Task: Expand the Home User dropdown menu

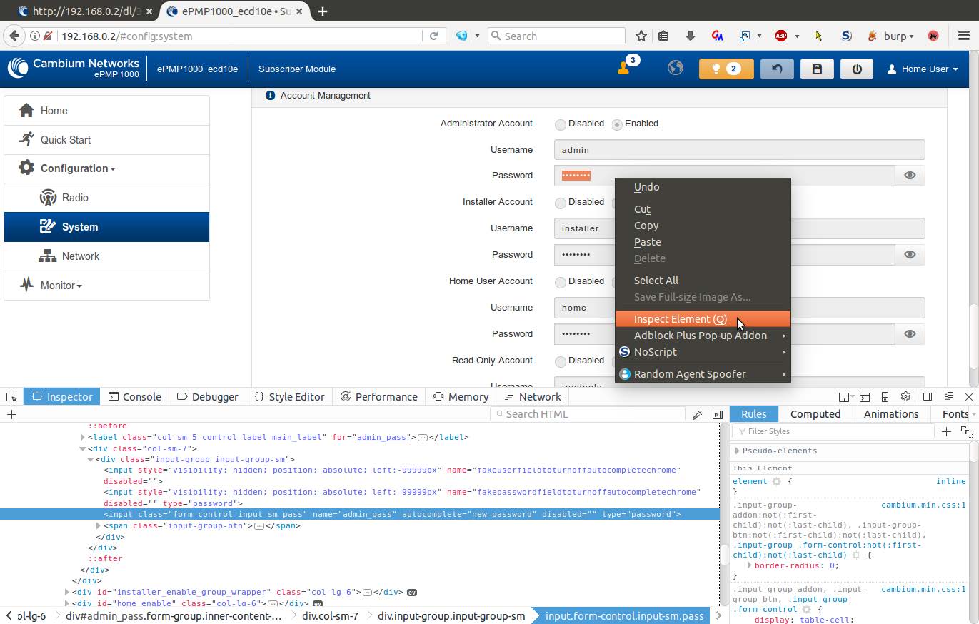Action: pyautogui.click(x=923, y=69)
